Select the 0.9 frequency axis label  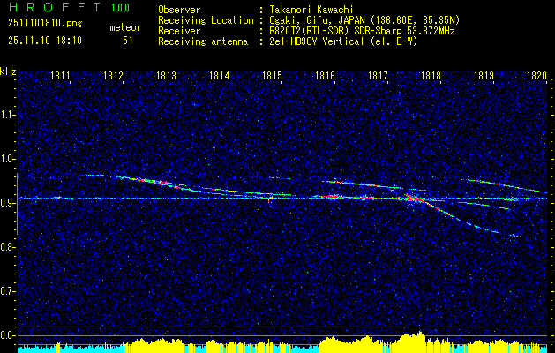click(9, 203)
